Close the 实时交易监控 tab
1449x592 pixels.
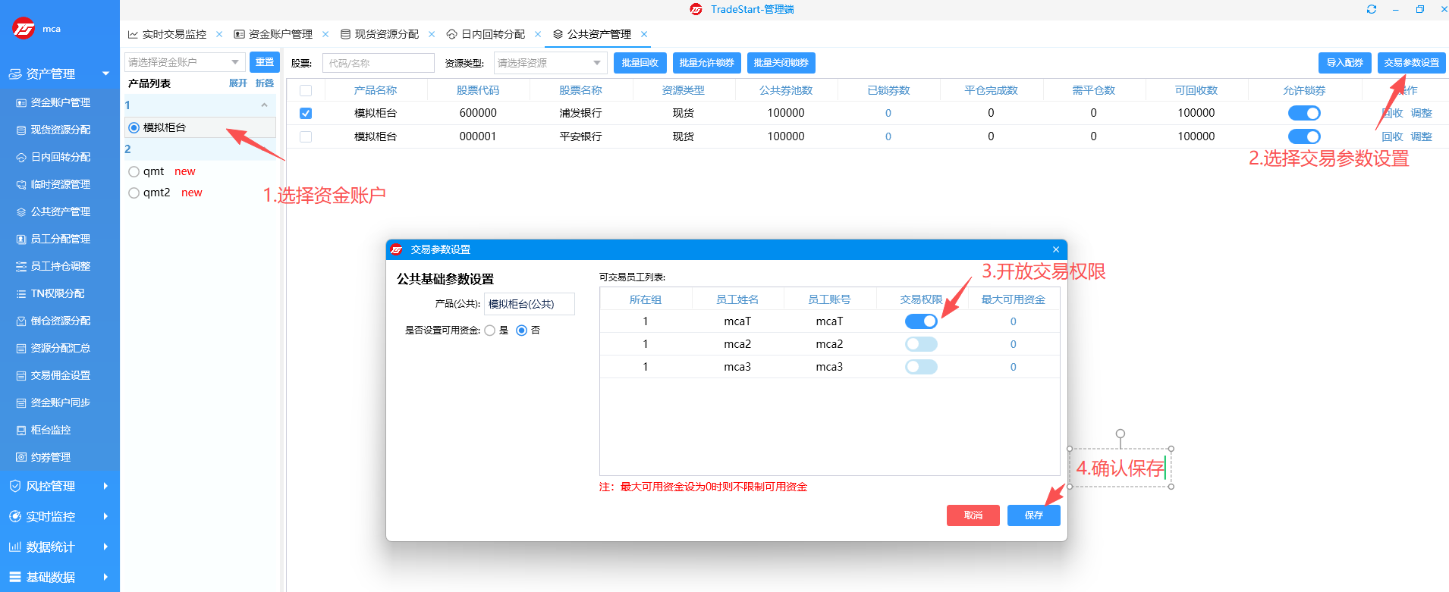(x=219, y=34)
